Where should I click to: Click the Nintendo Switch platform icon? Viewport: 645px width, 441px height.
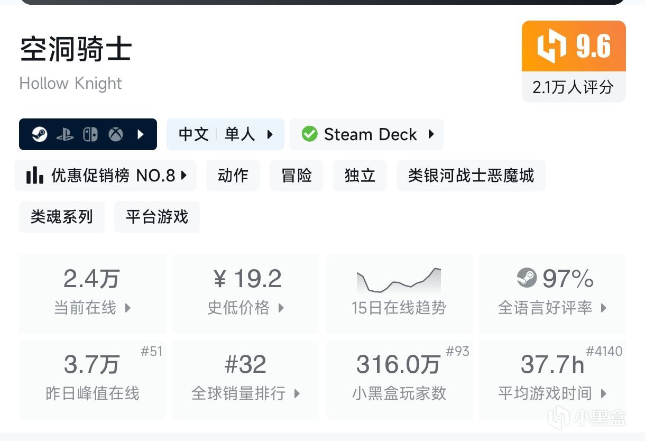pos(90,134)
